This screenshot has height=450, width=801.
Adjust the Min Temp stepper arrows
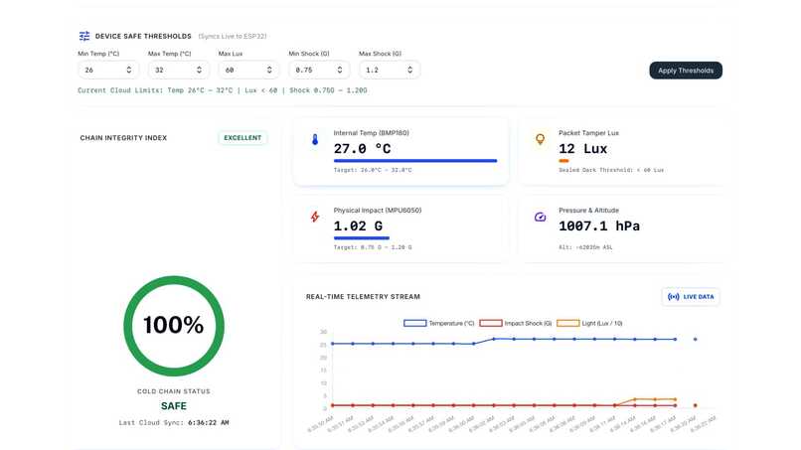tap(129, 70)
